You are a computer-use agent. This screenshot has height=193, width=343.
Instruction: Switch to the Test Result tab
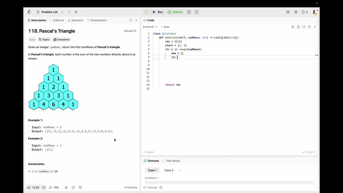(x=171, y=161)
